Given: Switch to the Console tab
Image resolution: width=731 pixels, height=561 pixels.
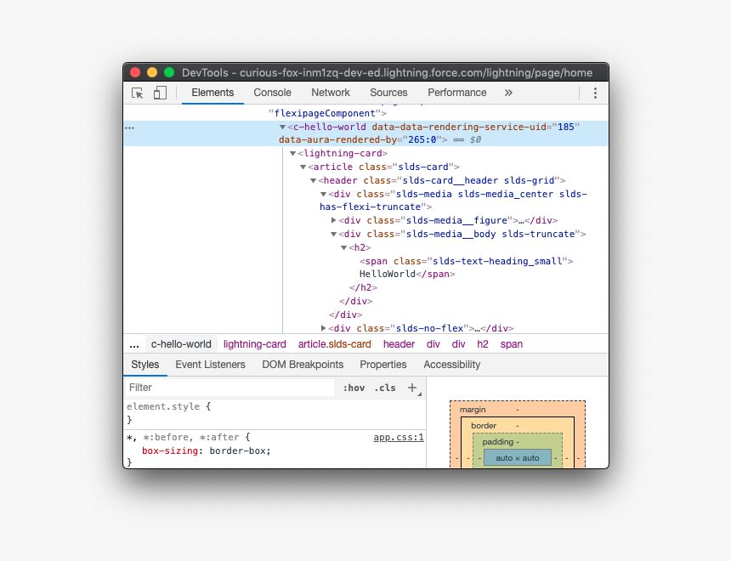Looking at the screenshot, I should click(272, 93).
